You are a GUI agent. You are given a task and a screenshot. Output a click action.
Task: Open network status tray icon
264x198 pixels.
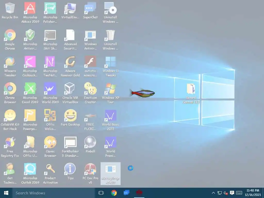pos(220,193)
